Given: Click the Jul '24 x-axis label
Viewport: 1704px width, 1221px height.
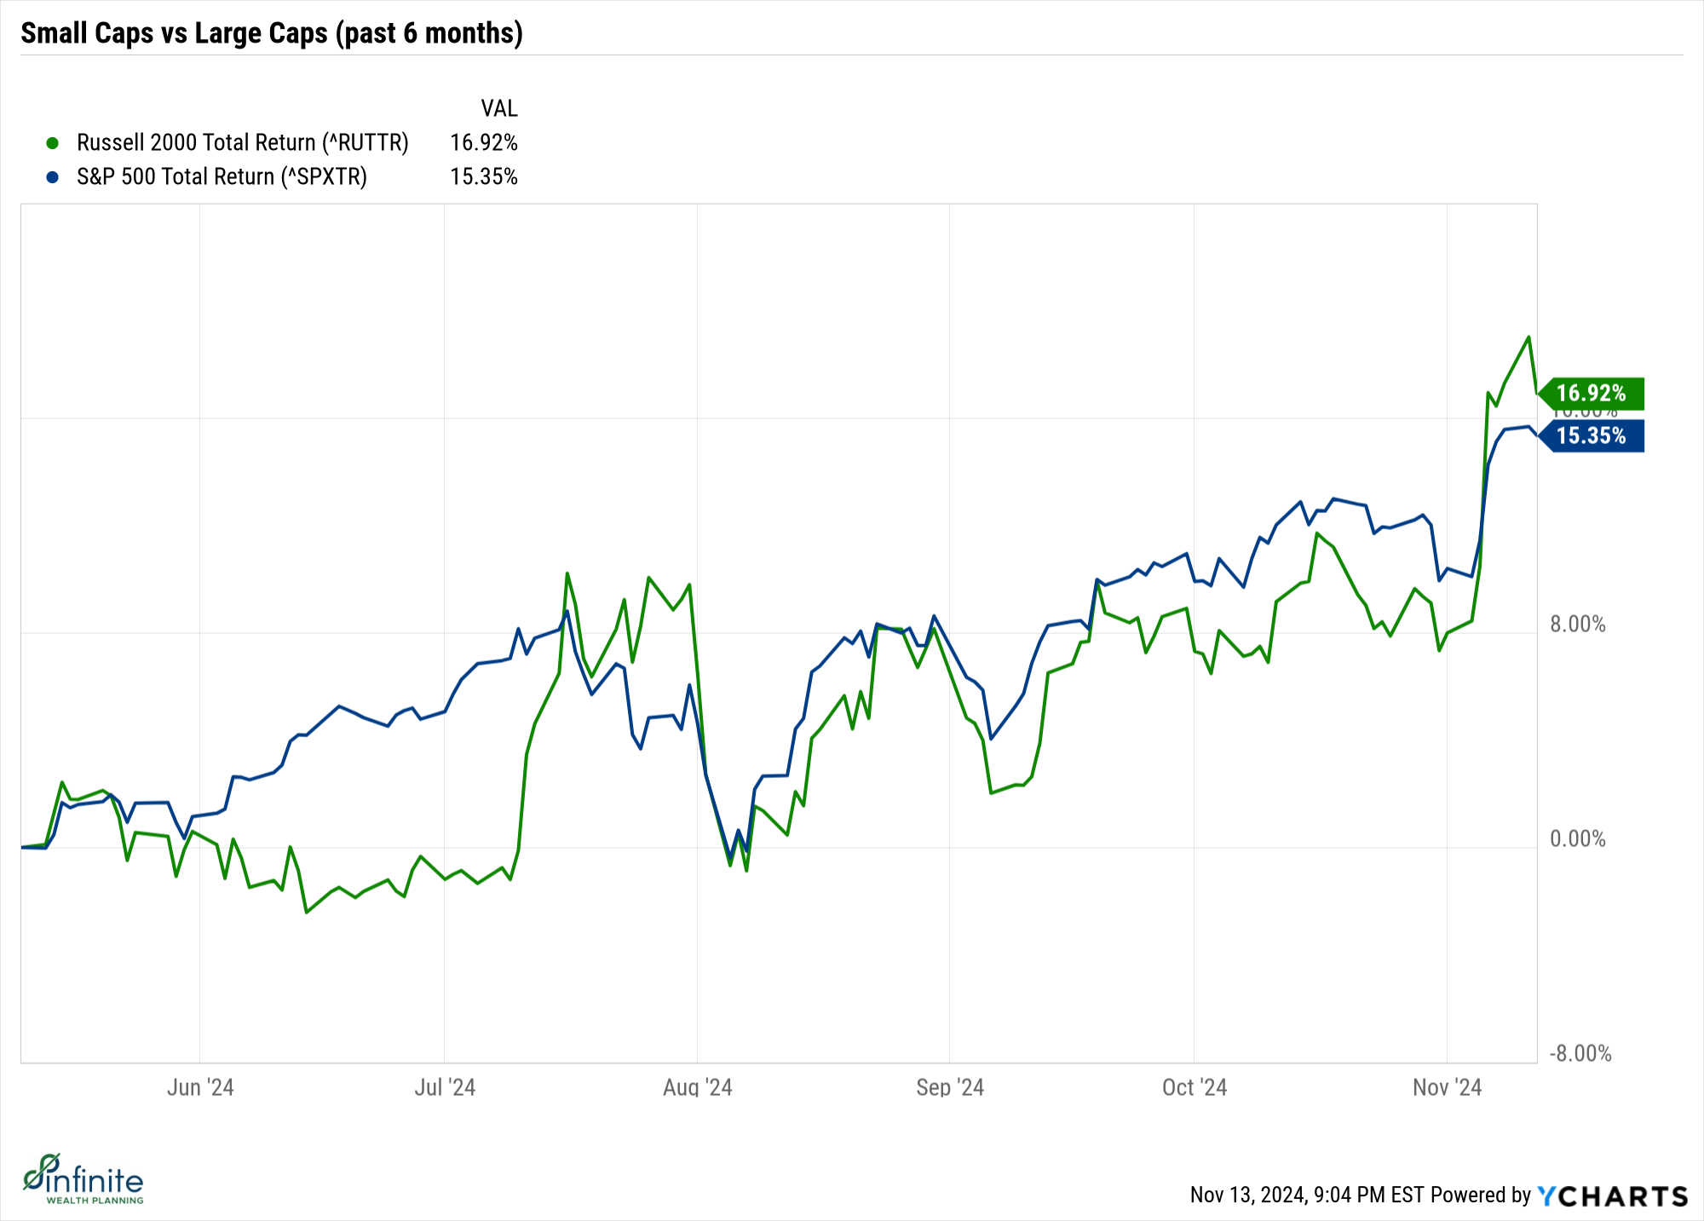Looking at the screenshot, I should coord(445,1087).
